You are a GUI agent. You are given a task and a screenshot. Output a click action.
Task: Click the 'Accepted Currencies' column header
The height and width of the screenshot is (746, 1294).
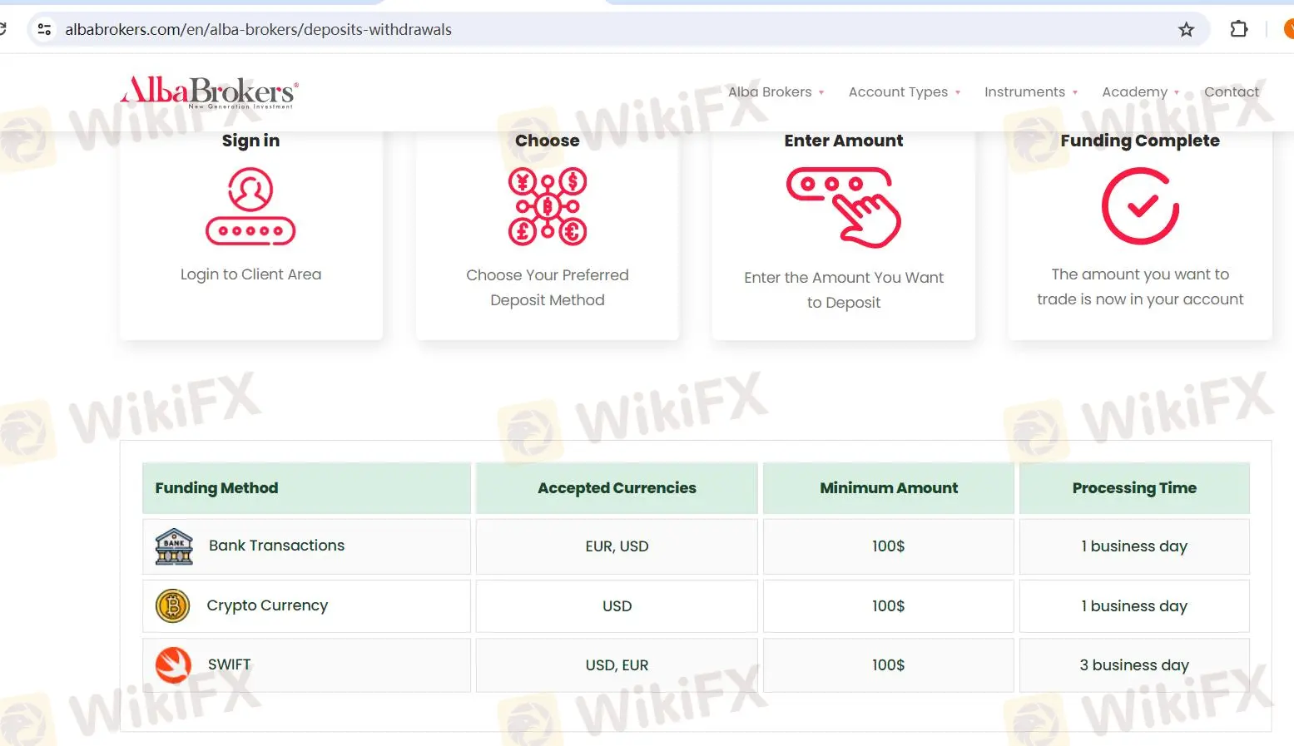(x=617, y=488)
